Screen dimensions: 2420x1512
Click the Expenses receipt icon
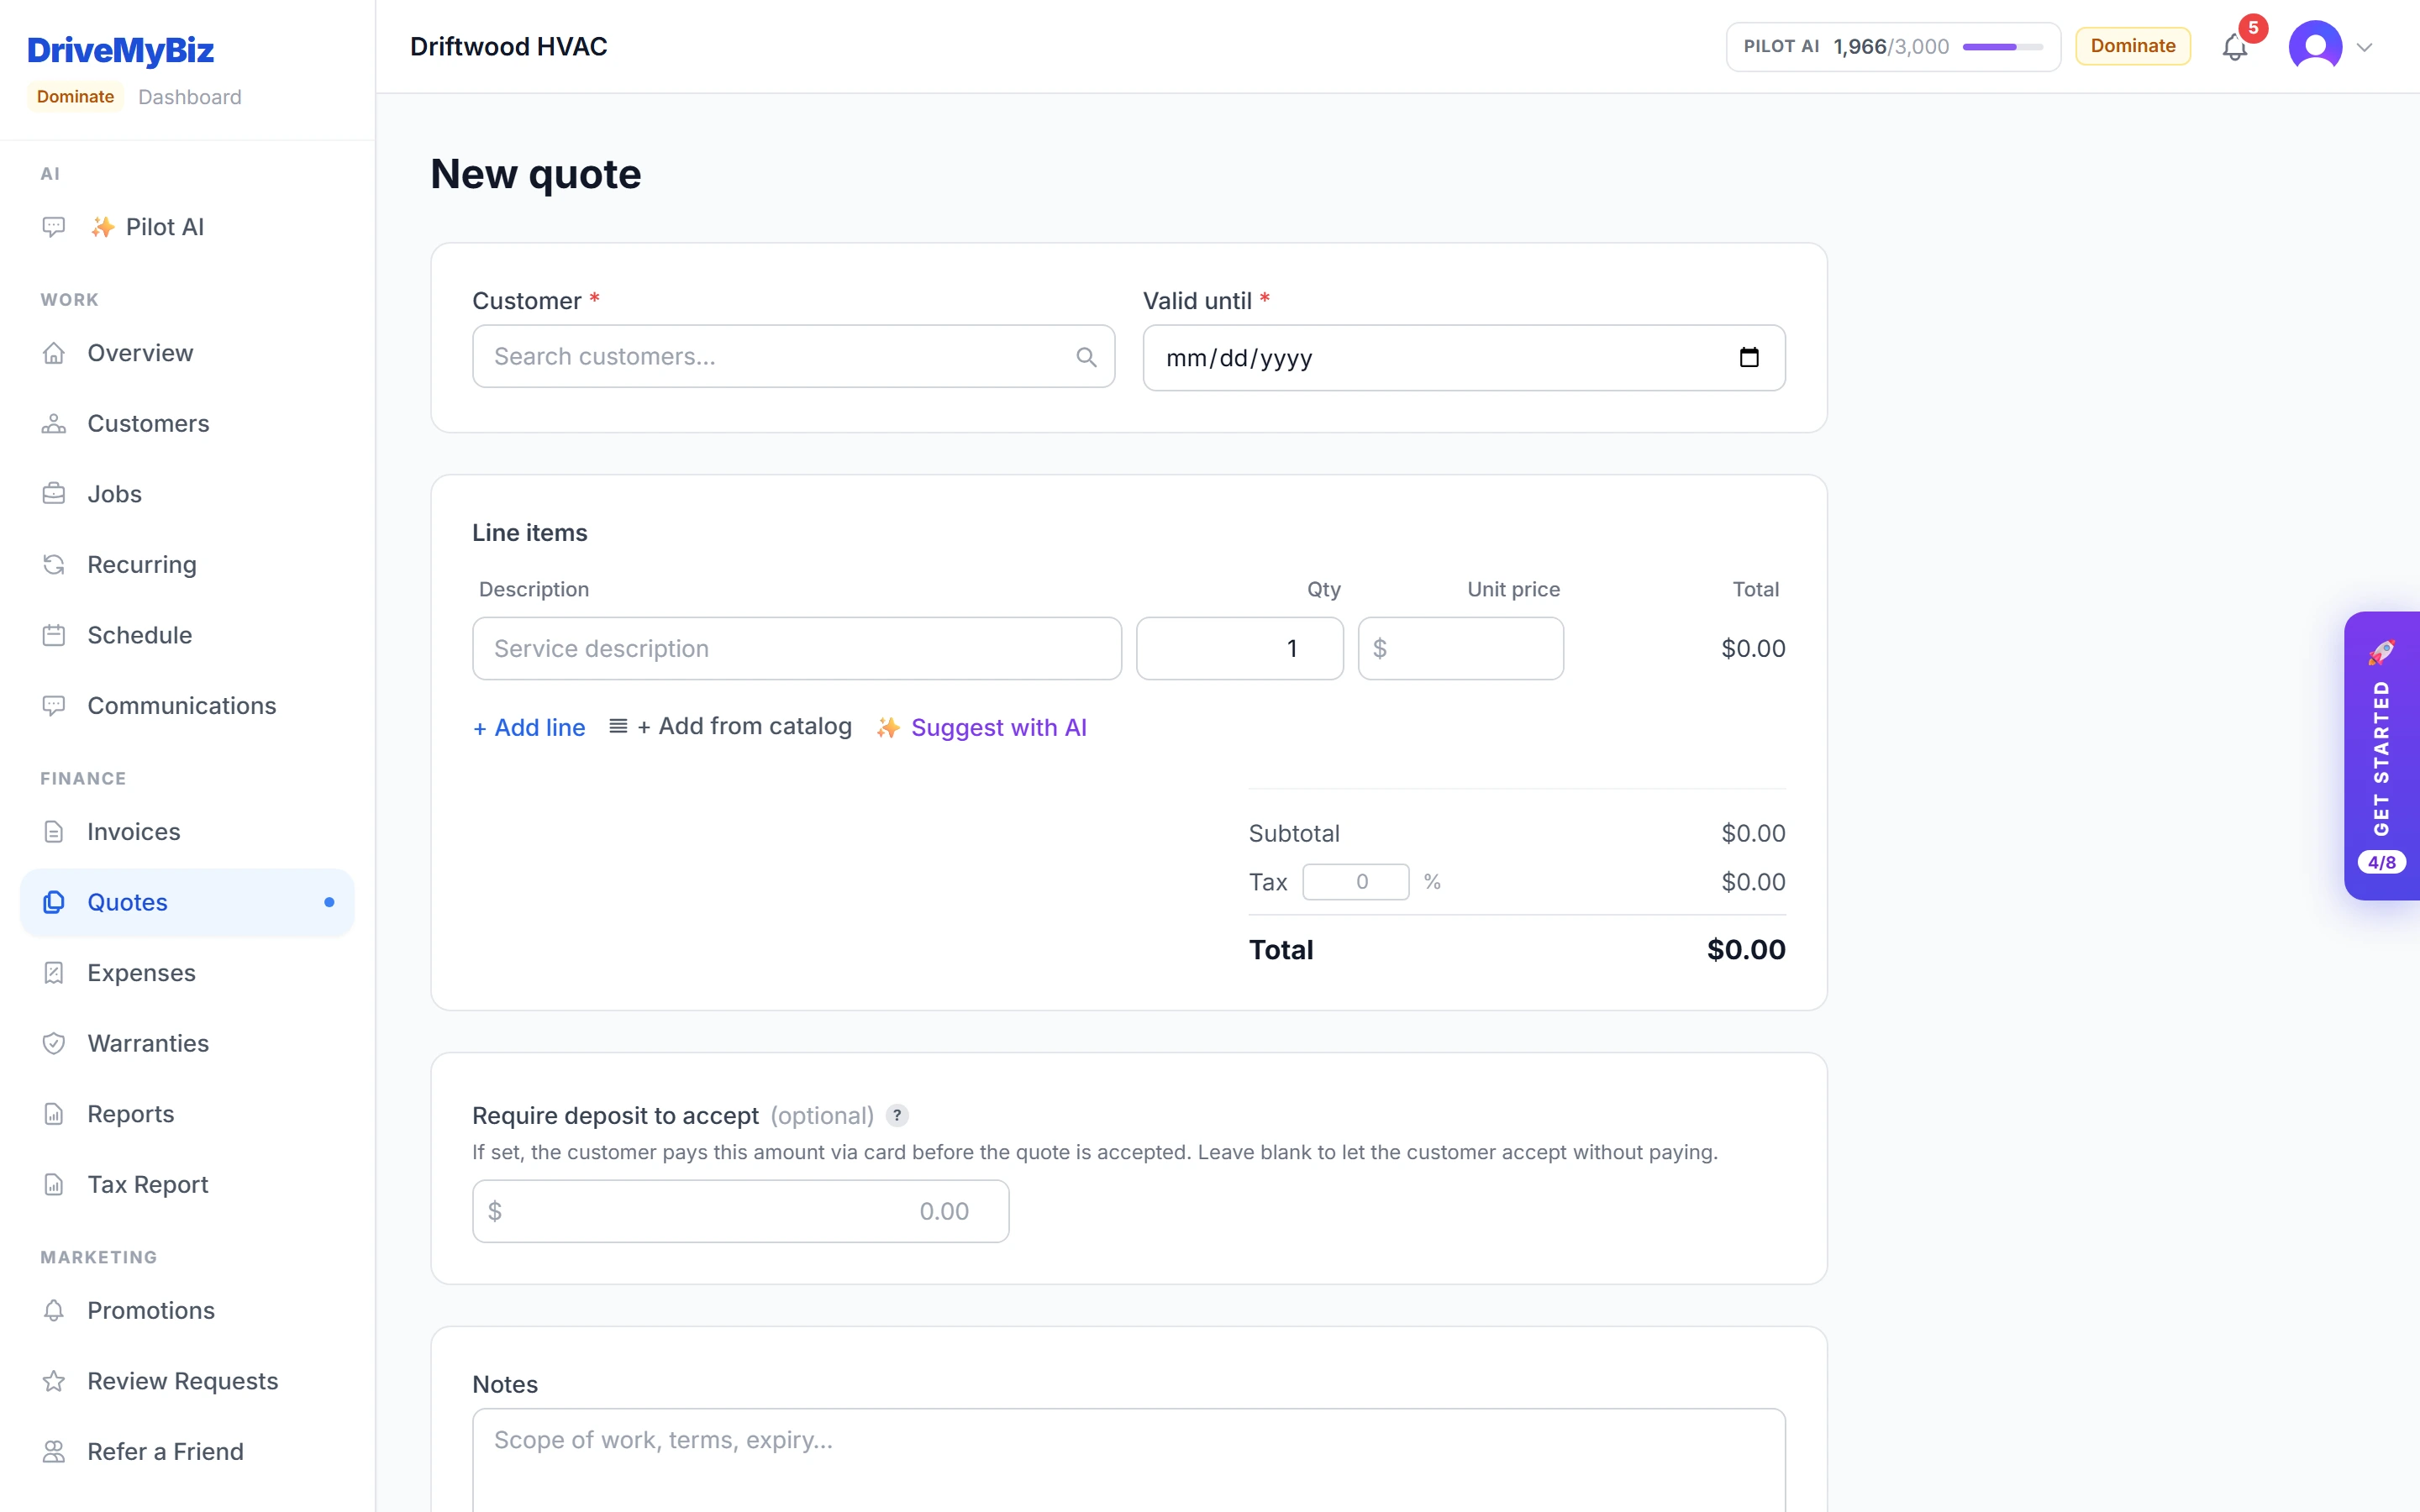[x=54, y=973]
